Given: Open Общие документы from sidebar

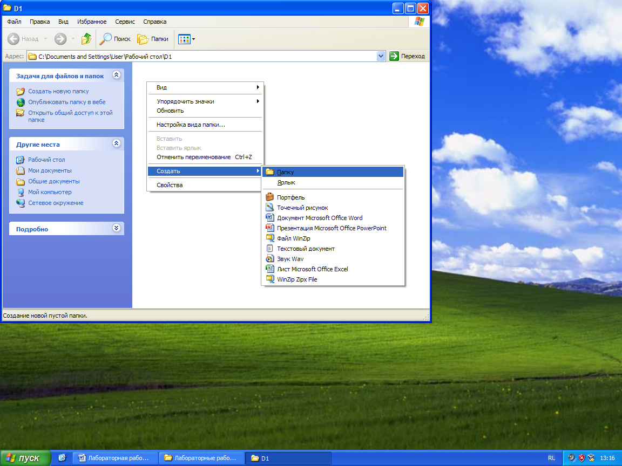Looking at the screenshot, I should coord(53,181).
